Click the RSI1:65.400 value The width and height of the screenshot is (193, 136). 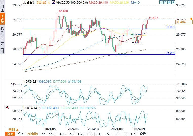(x=50, y=108)
